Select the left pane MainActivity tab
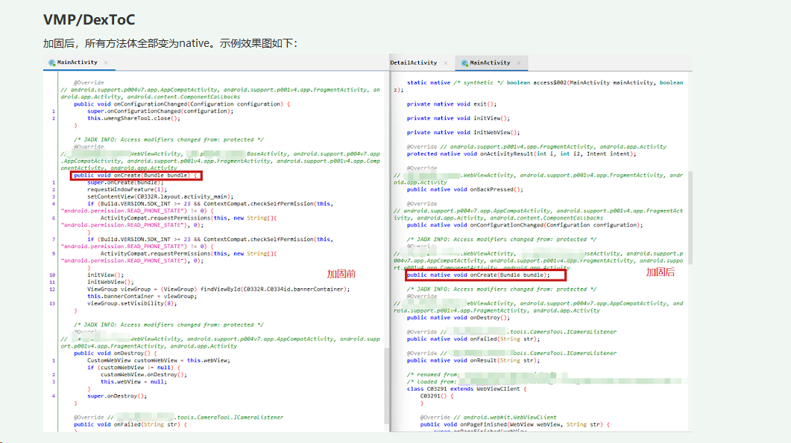This screenshot has width=791, height=443. click(78, 63)
